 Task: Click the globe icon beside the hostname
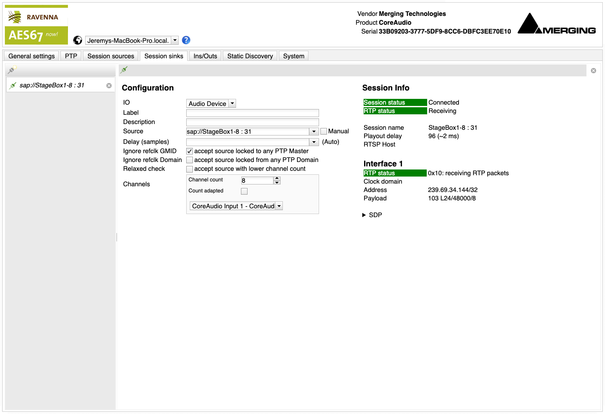(x=78, y=40)
